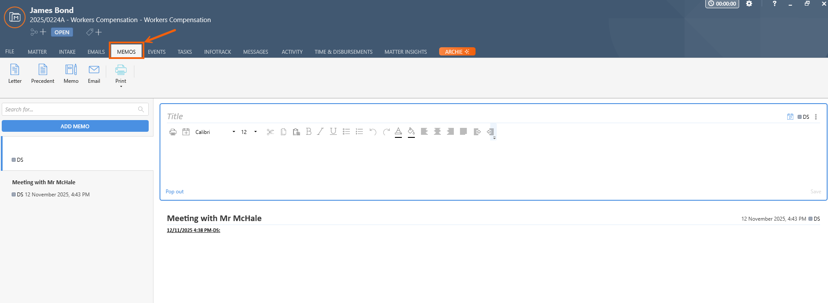Switch to the Events tab
This screenshot has height=303, width=828.
coord(156,52)
